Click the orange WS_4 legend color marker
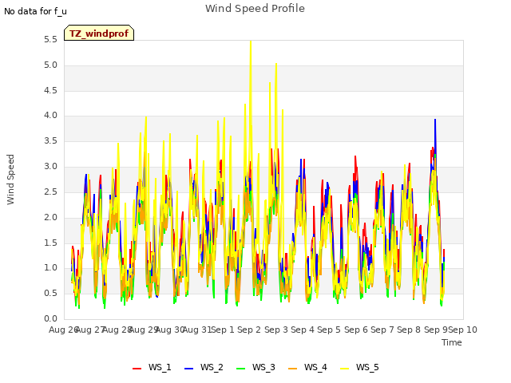The height and width of the screenshot is (383, 511). point(292,369)
